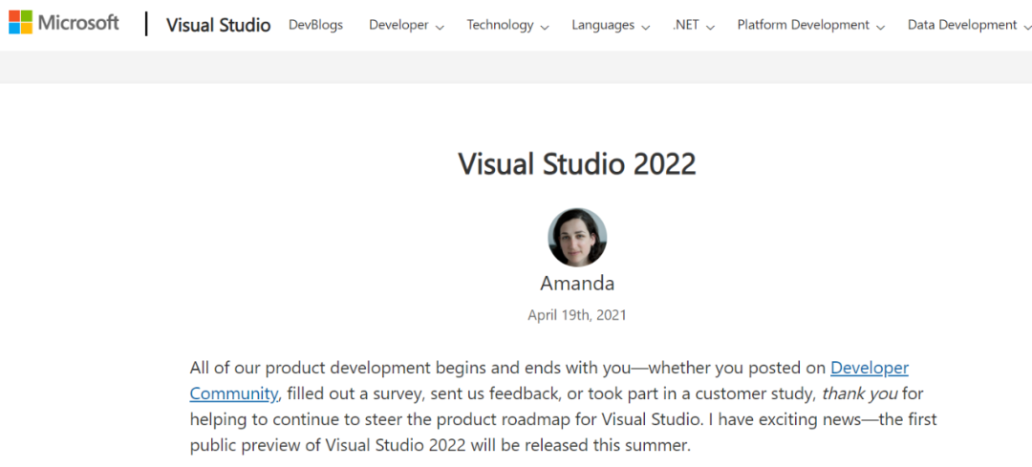The height and width of the screenshot is (467, 1032).
Task: Click Amanda's author avatar photo
Action: (577, 238)
